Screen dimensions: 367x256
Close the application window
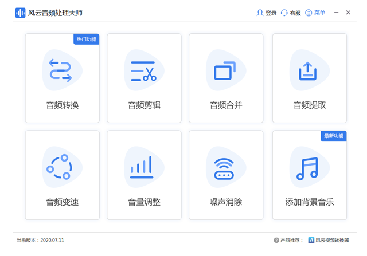[x=348, y=13]
